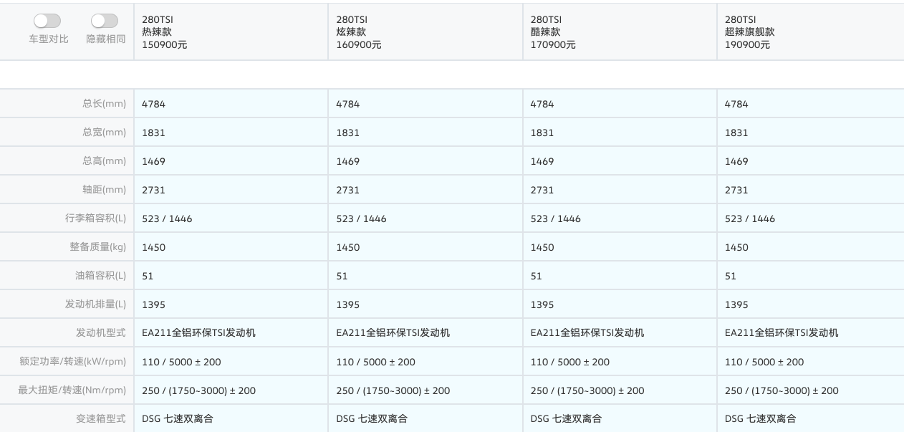Screen dimensions: 904x432
Task: Click 1469 in the 超辣旗舰款 column
Action: click(x=736, y=161)
